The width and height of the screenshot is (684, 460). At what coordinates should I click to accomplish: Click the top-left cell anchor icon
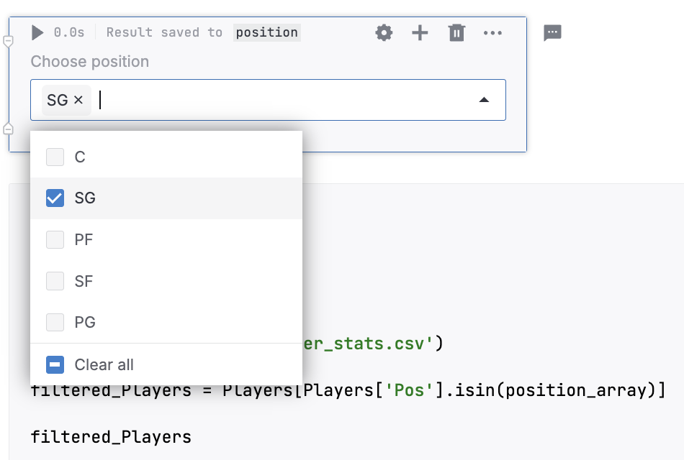tap(6, 41)
